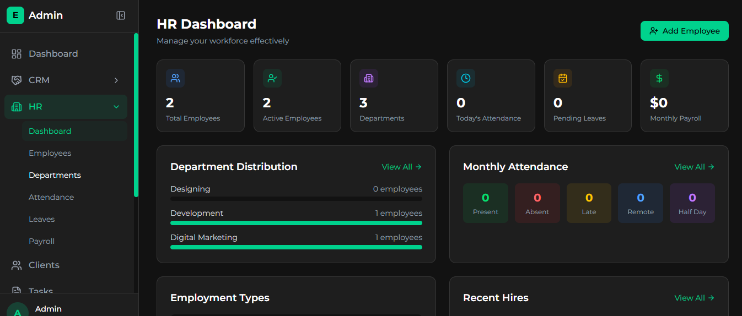
Task: Go to Attendance in the sidebar
Action: (51, 197)
